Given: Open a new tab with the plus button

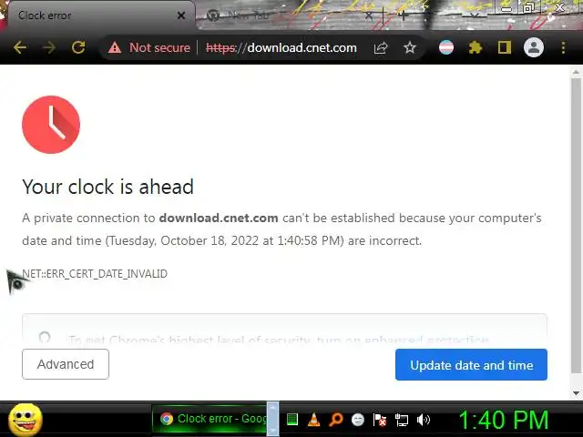Looking at the screenshot, I should [404, 15].
